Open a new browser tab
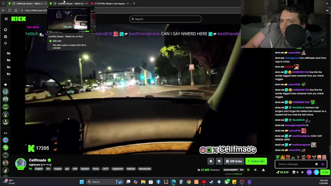 click(x=134, y=3)
